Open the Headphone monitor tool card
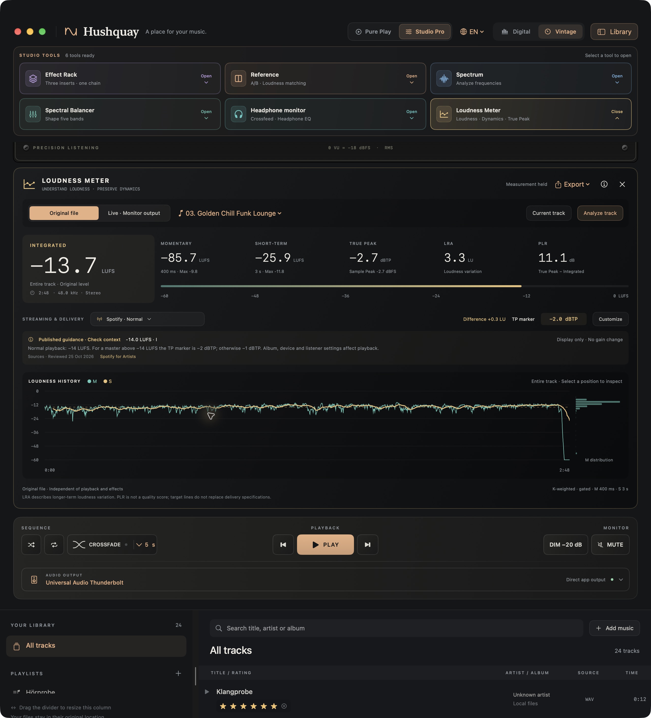Screen dimensions: 651x718 coord(325,114)
